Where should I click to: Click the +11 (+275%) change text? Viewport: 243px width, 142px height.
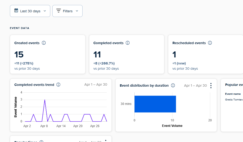click(24, 63)
